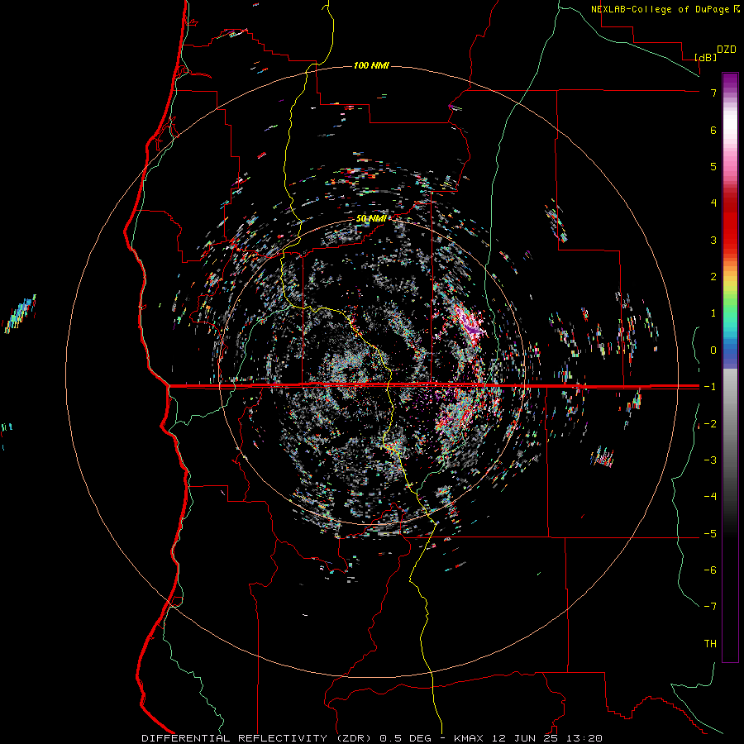Click the DZD color scale title
This screenshot has height=744, width=744.
(x=727, y=50)
